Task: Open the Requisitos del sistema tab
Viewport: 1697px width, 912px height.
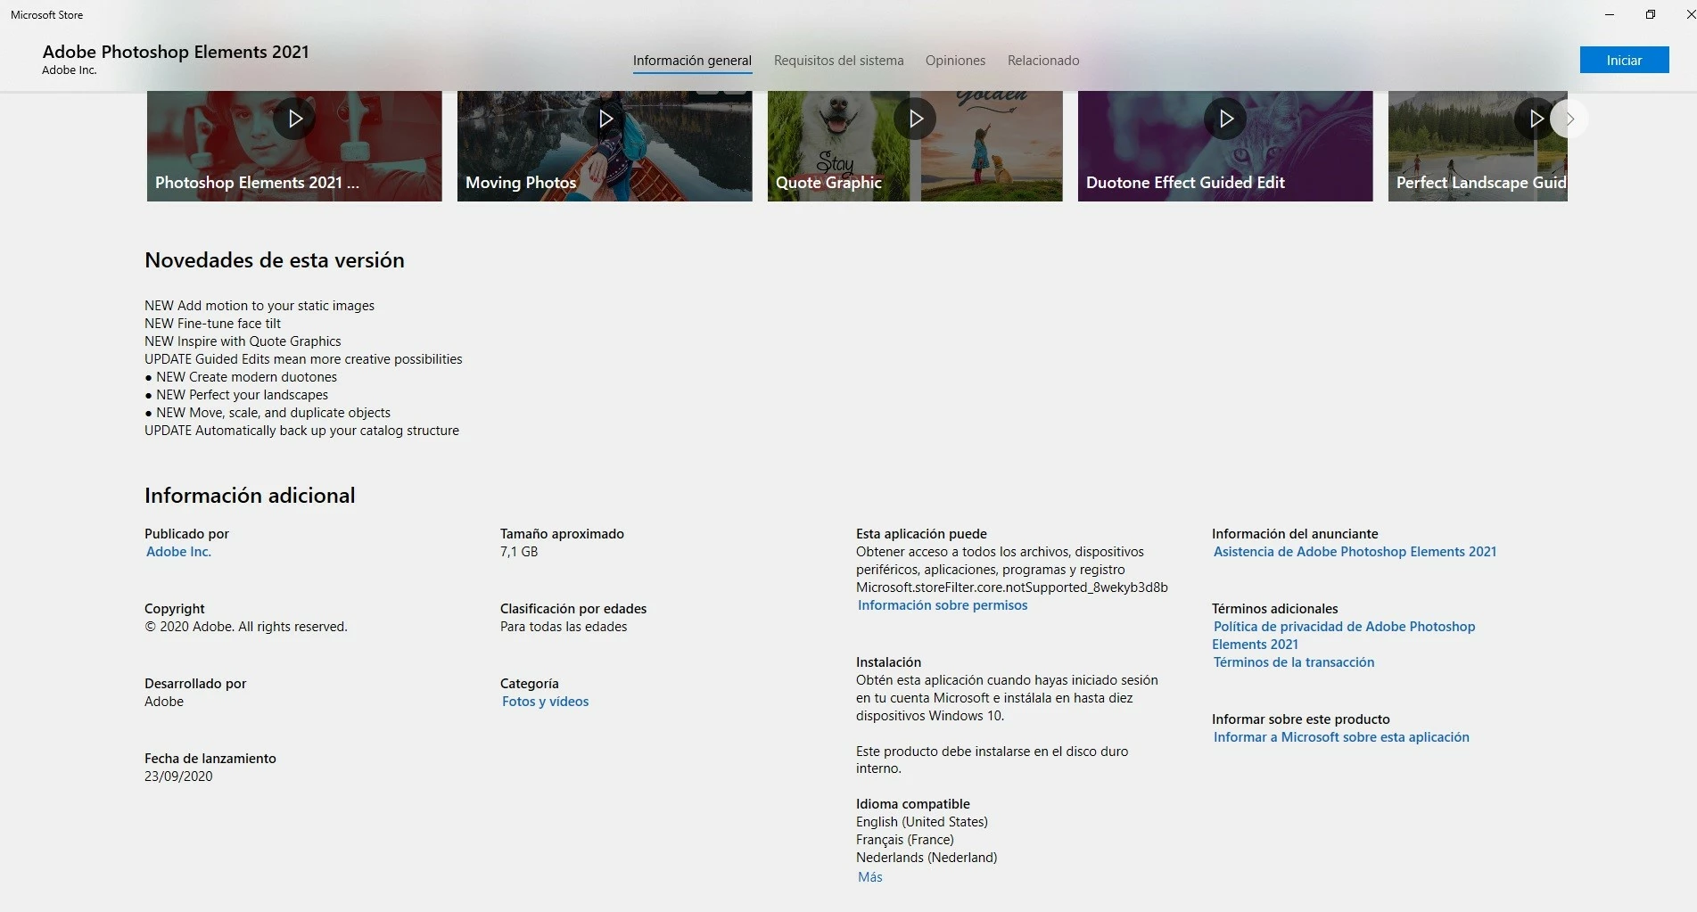Action: (838, 61)
